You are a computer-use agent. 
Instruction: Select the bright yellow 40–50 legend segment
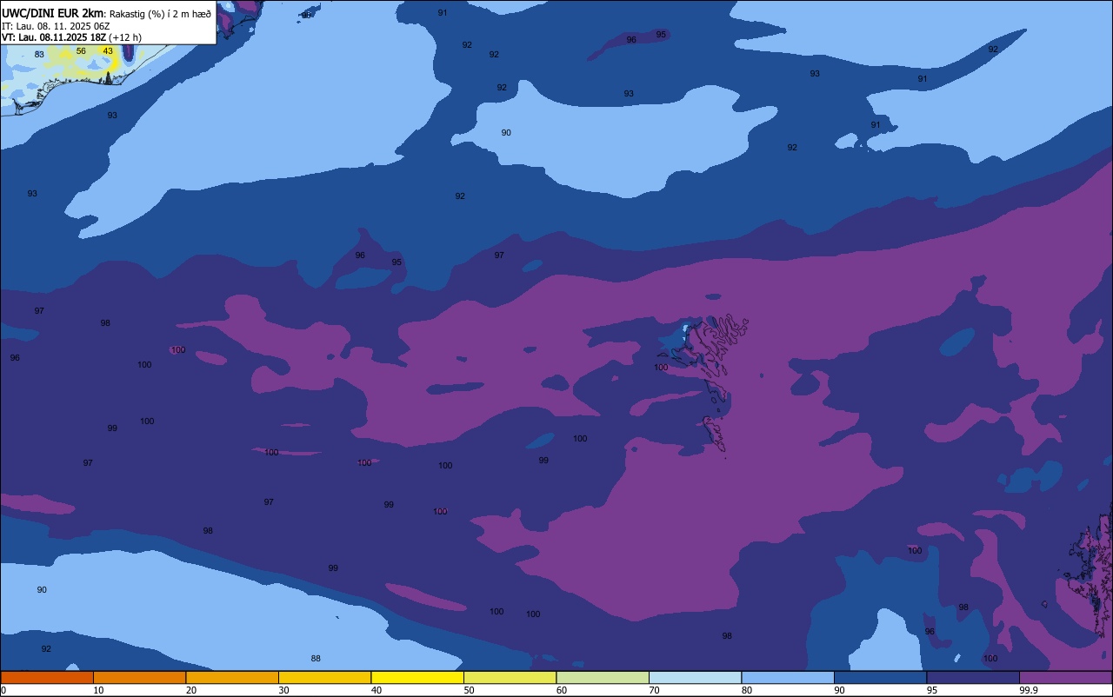point(417,677)
